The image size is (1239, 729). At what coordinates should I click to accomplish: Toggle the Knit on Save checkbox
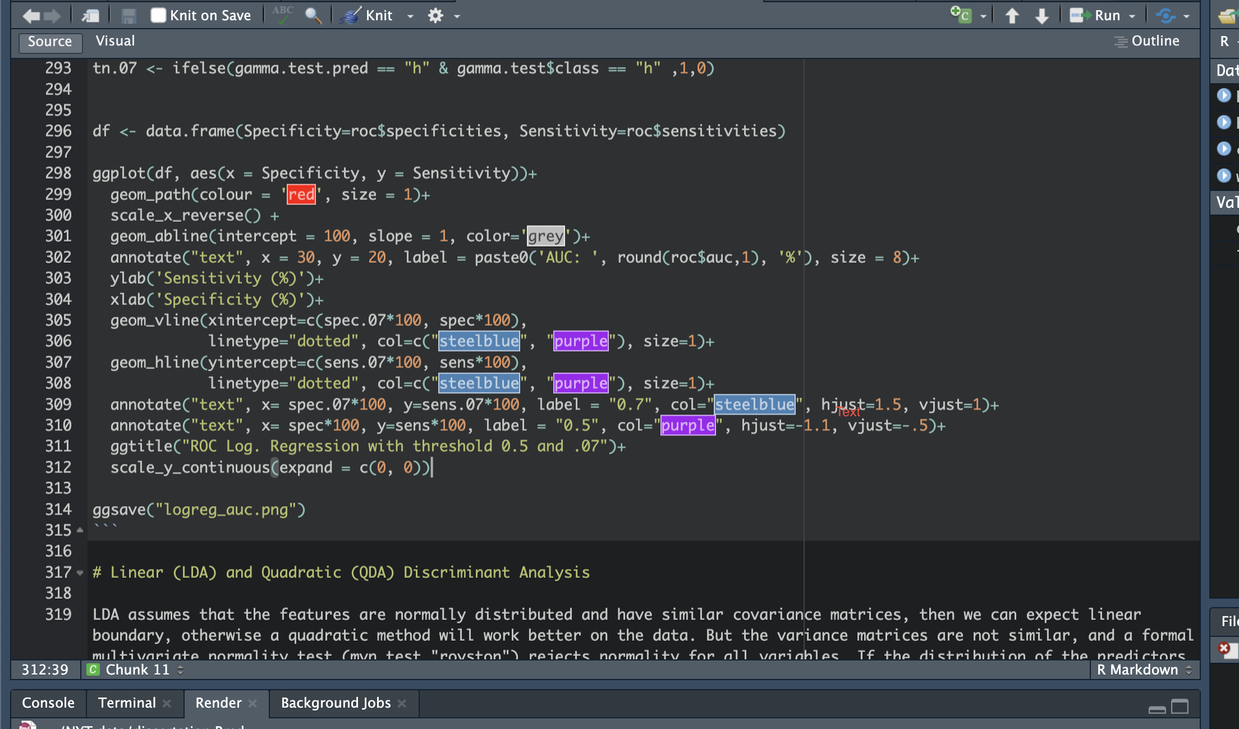tap(158, 15)
